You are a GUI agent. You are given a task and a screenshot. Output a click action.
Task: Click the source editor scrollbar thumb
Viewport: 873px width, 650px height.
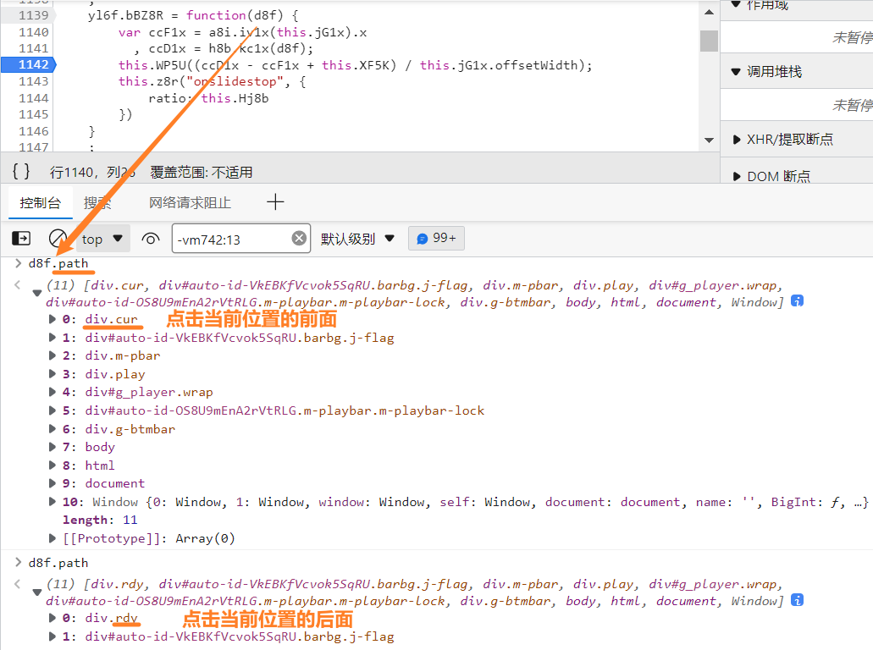(709, 41)
